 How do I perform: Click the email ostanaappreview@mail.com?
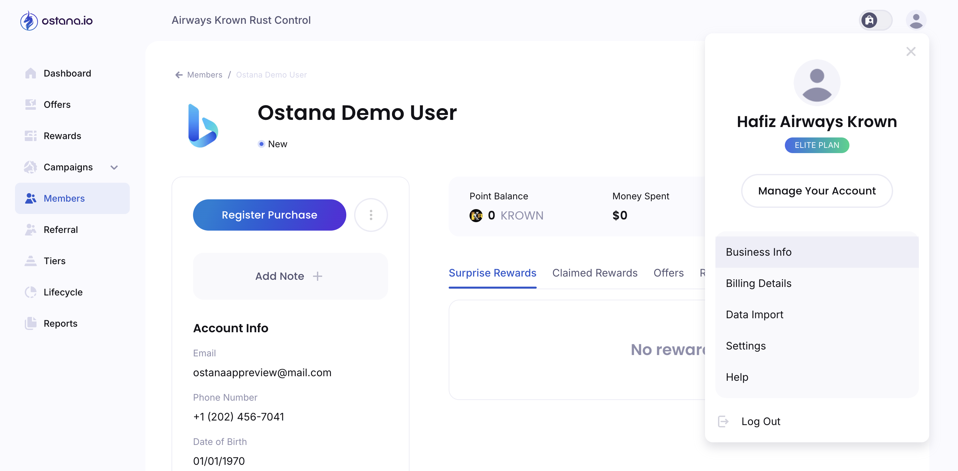[262, 373]
